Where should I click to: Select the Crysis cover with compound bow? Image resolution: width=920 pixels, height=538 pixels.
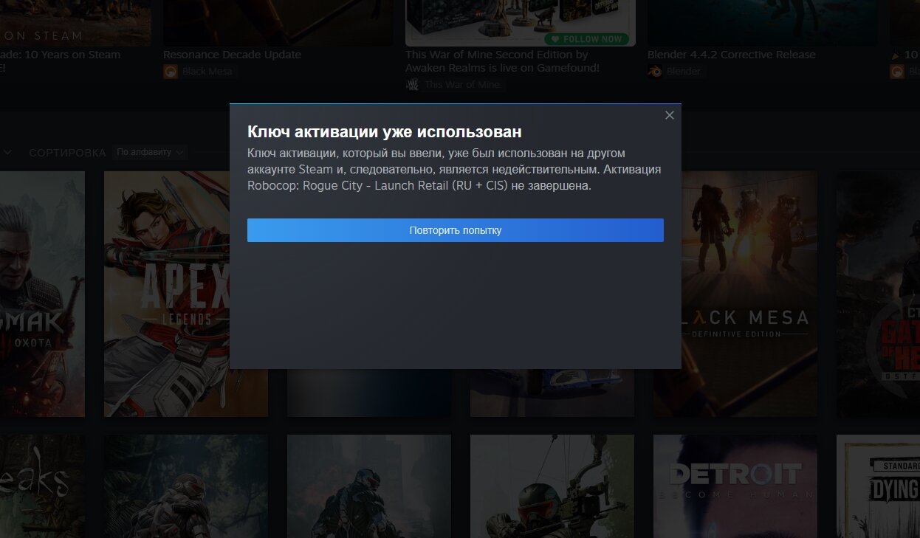[552, 486]
